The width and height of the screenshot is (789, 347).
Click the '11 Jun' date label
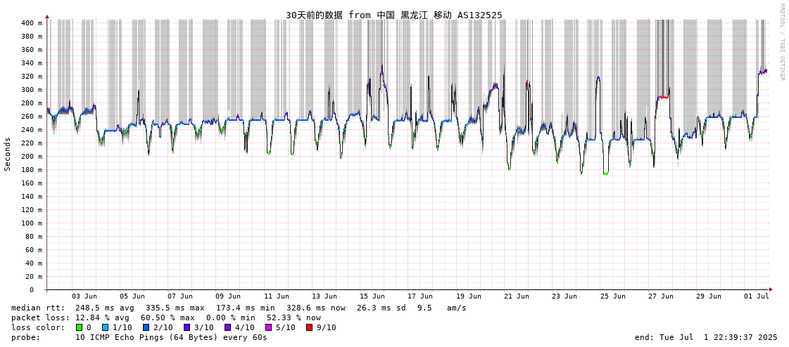(x=276, y=296)
